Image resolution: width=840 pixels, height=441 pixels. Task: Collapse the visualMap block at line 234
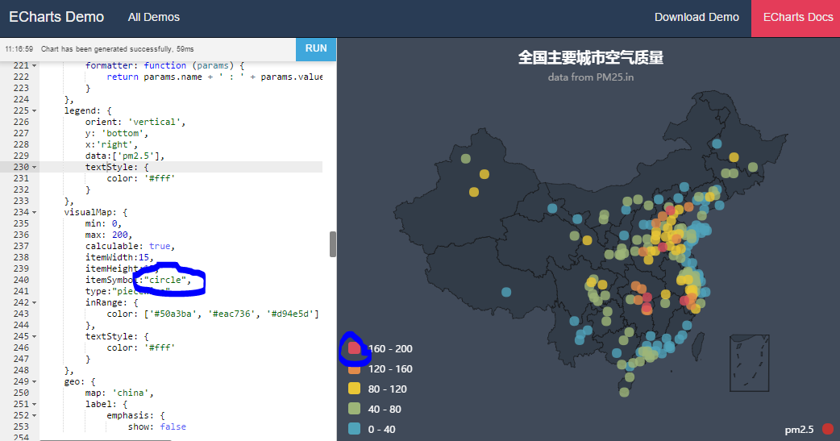pyautogui.click(x=35, y=213)
